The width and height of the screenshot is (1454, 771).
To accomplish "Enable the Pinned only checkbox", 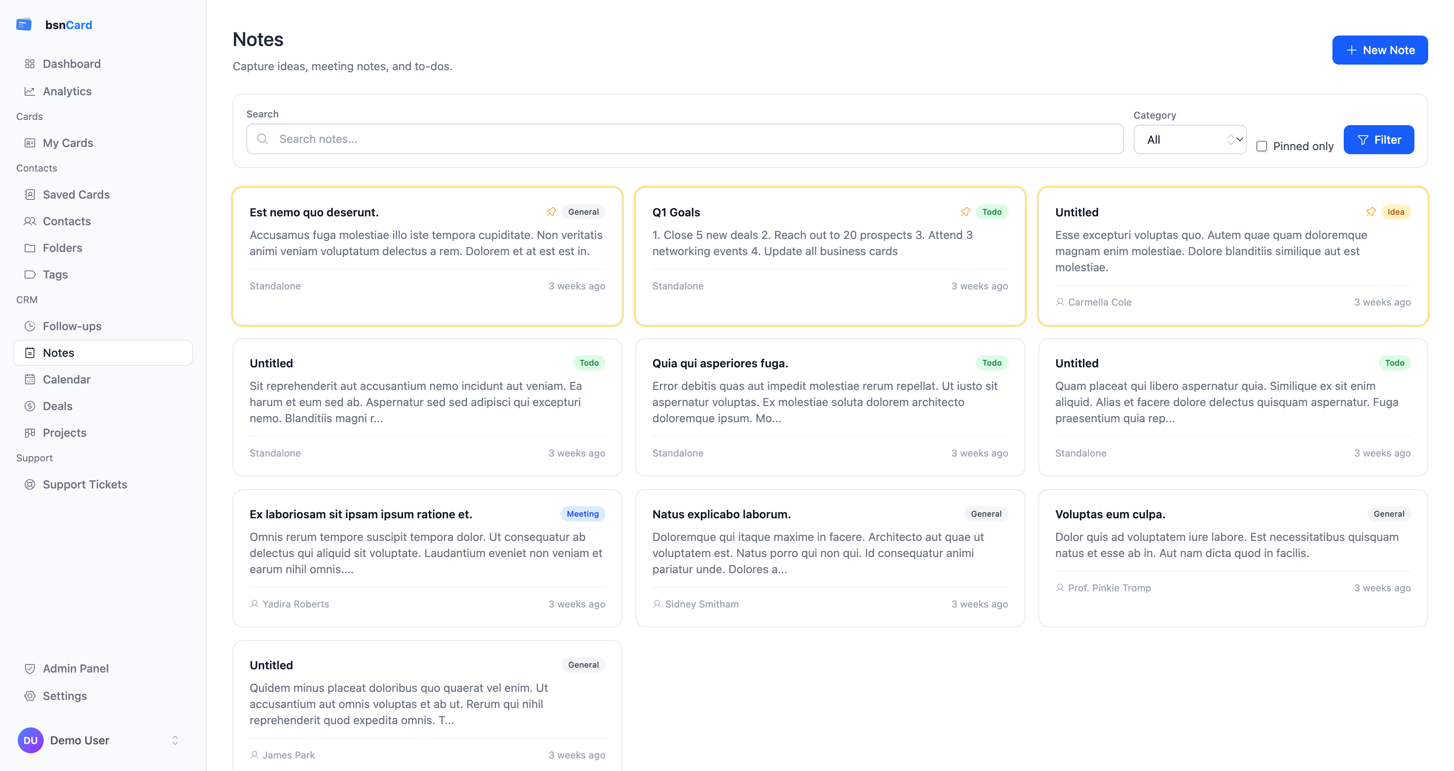I will (1262, 147).
